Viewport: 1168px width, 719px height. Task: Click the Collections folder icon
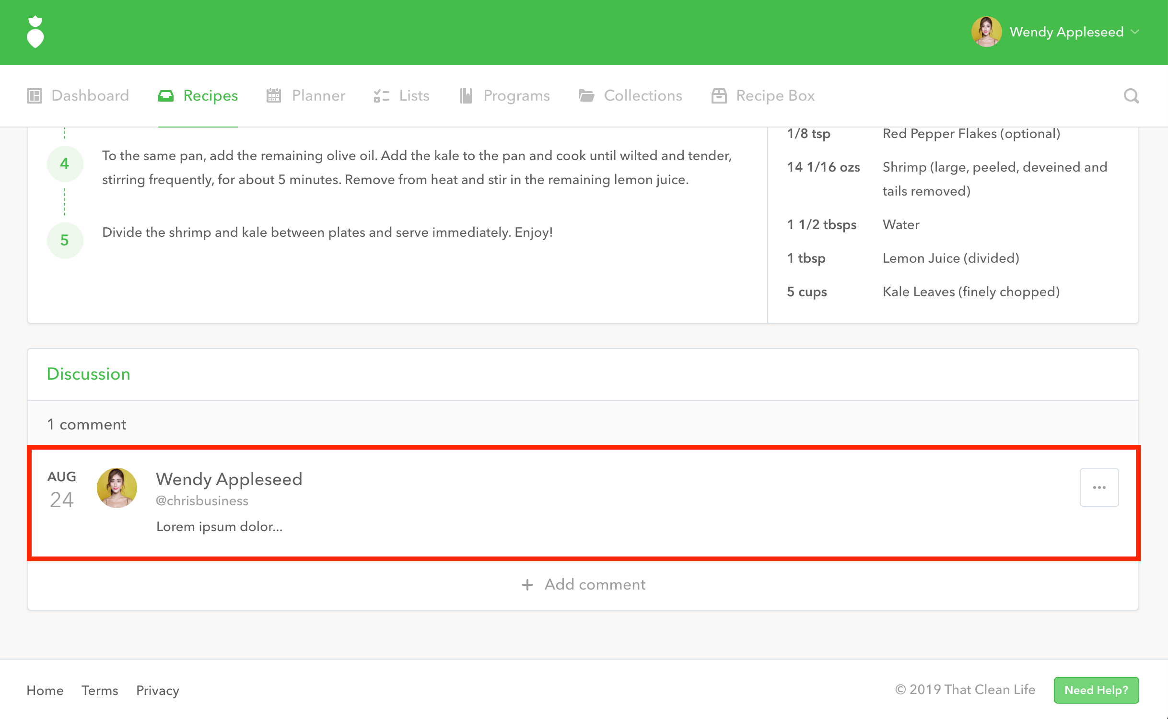pos(586,96)
